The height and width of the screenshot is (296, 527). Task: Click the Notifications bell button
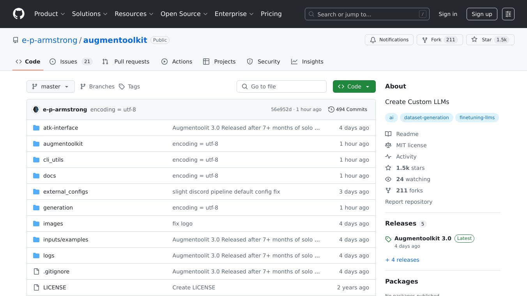[x=389, y=40]
